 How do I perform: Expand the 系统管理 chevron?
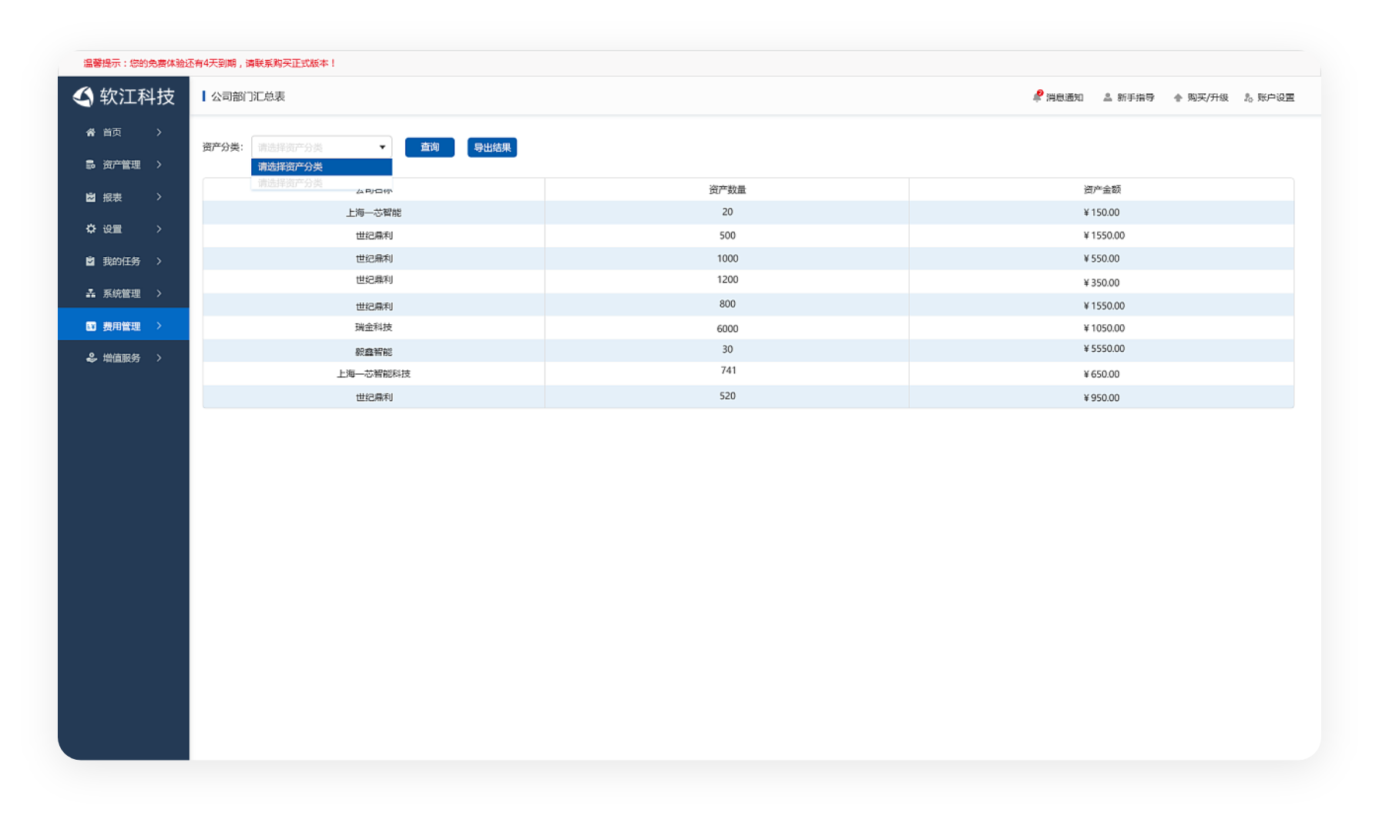[x=159, y=293]
